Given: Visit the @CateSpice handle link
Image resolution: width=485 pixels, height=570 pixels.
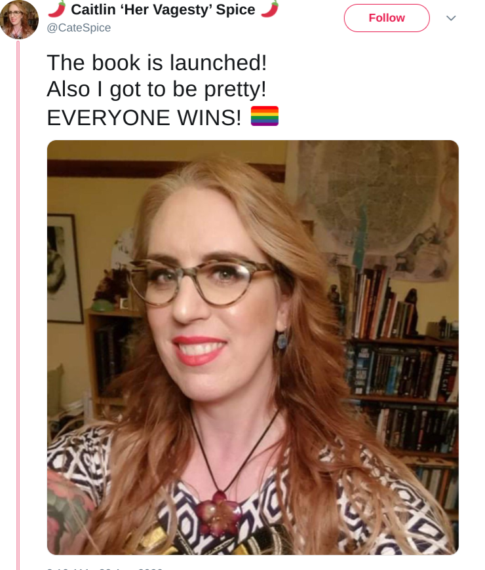Looking at the screenshot, I should [79, 28].
